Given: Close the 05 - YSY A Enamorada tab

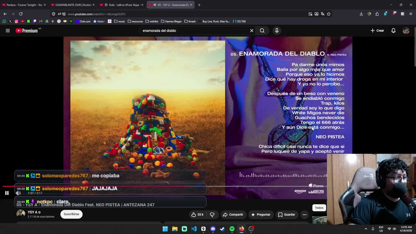Looking at the screenshot, I should click(191, 5).
